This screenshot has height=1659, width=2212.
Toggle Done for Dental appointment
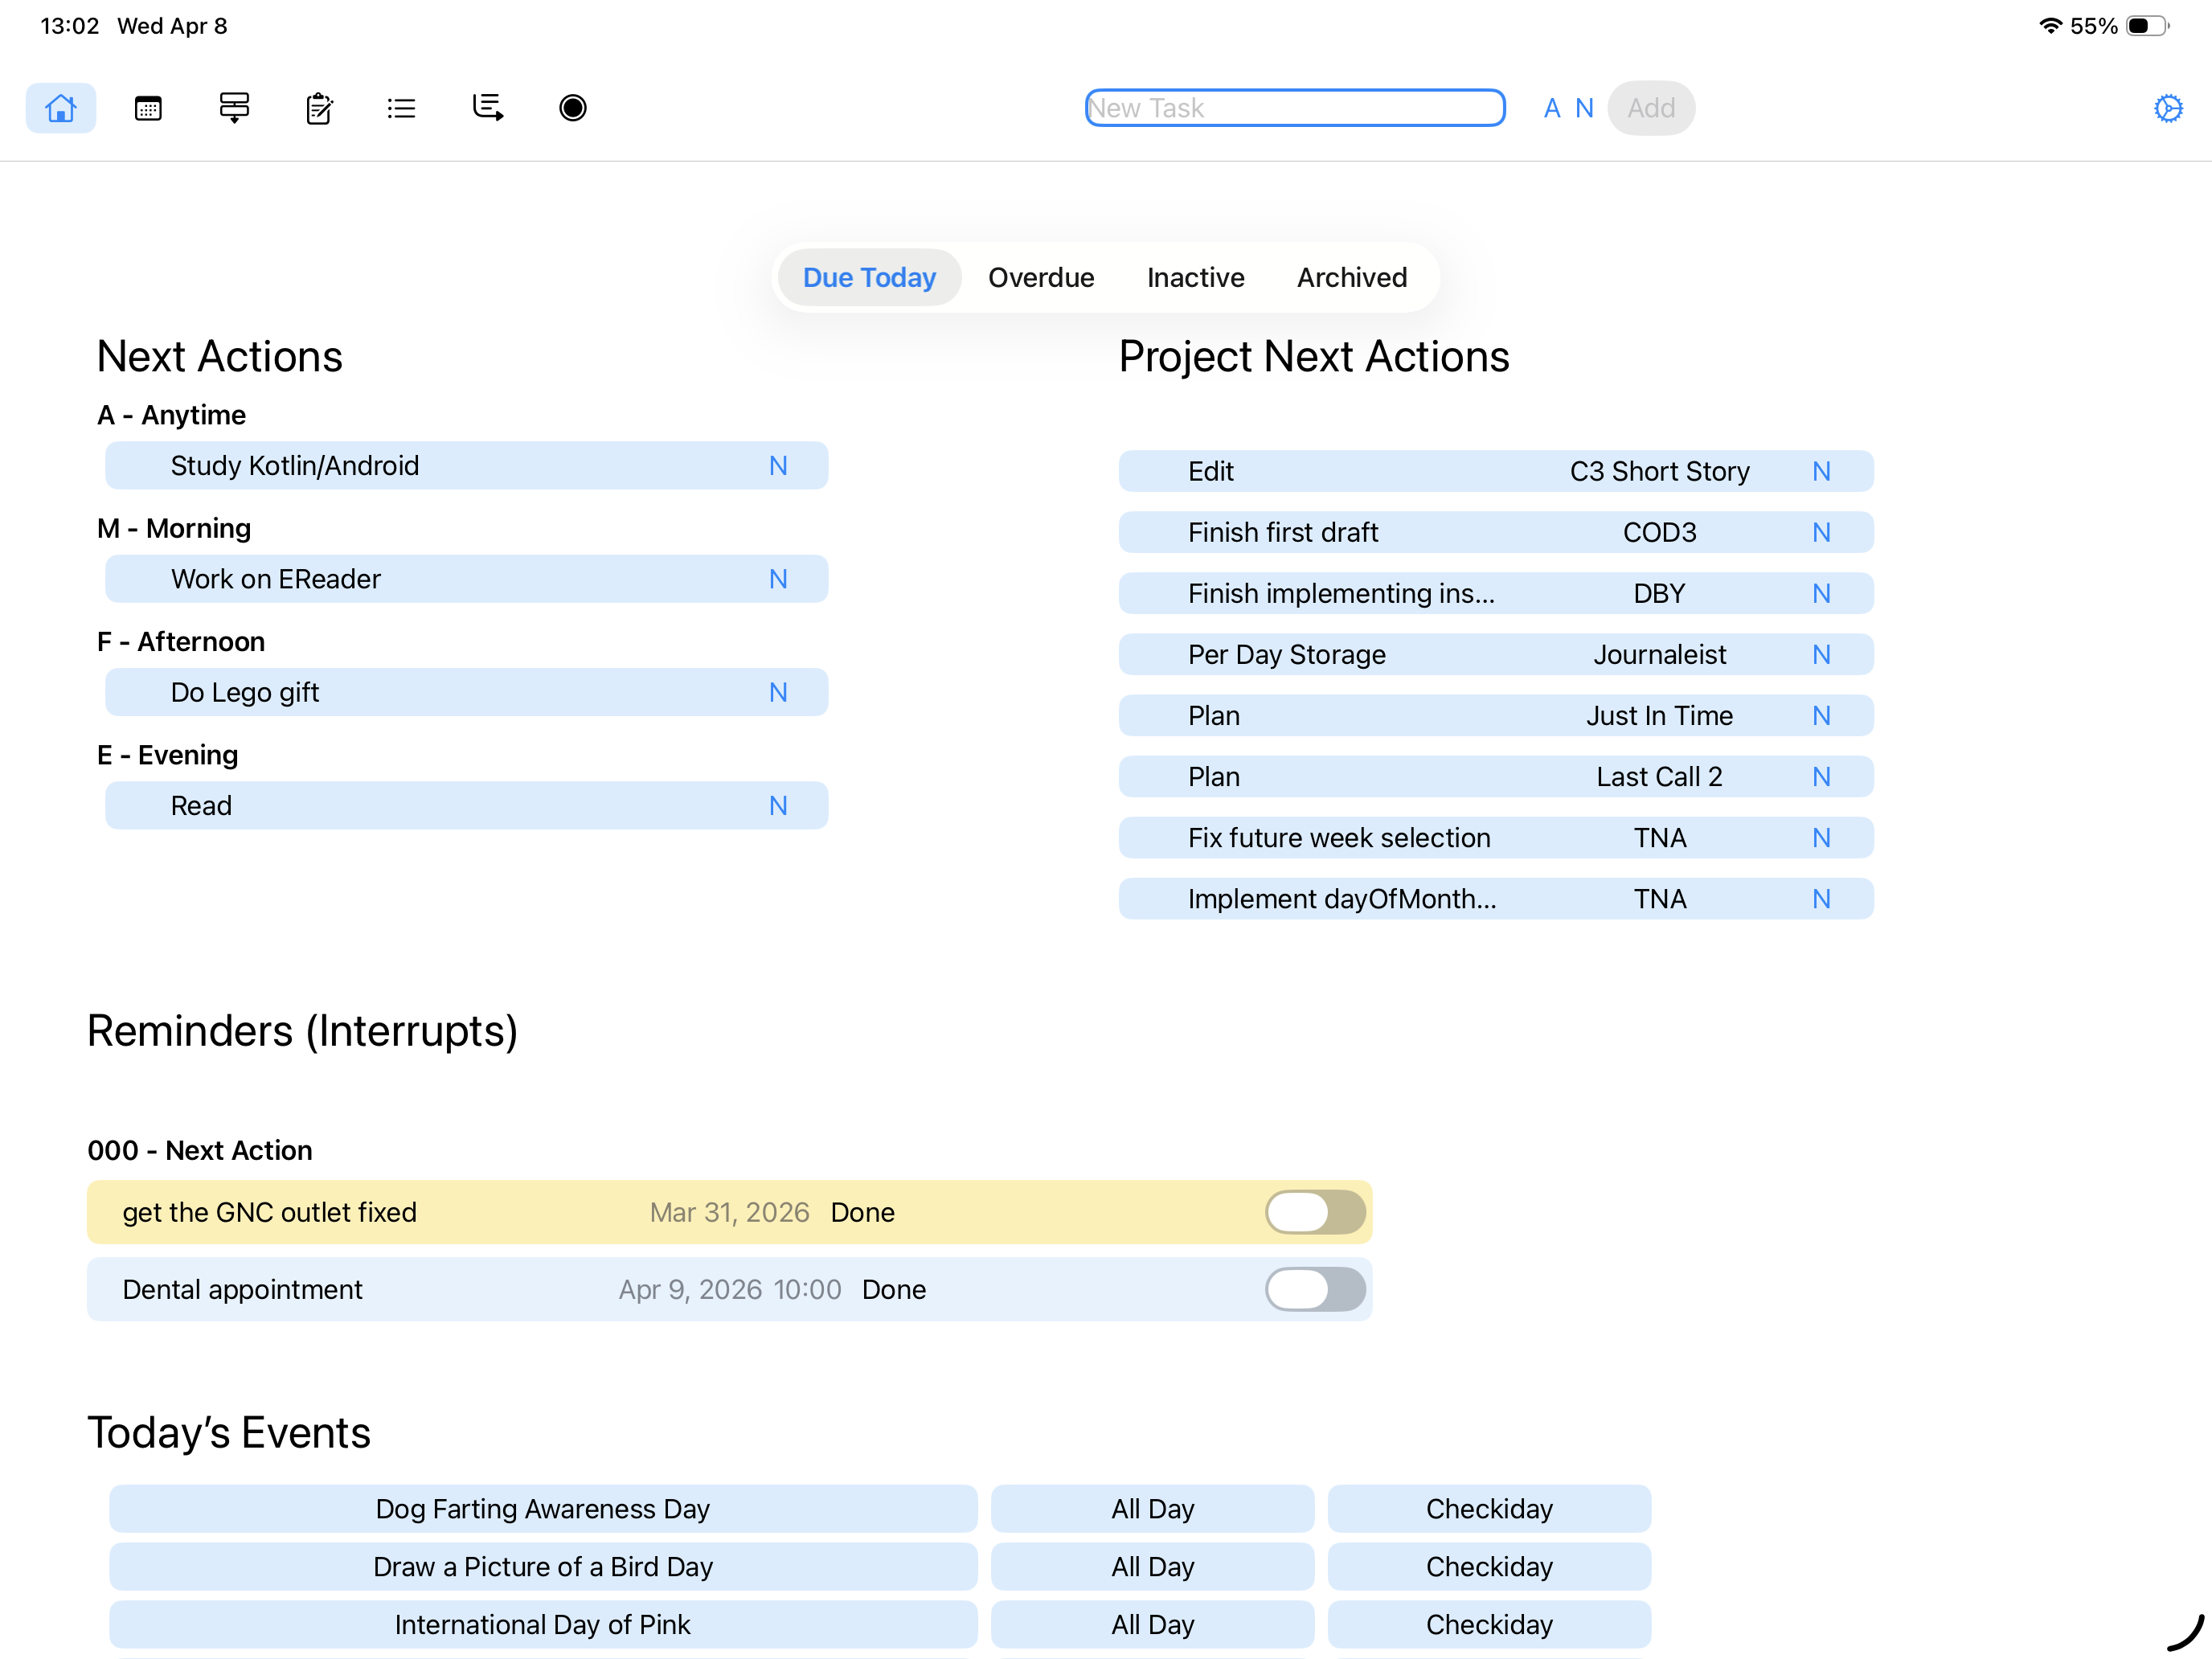tap(1314, 1289)
